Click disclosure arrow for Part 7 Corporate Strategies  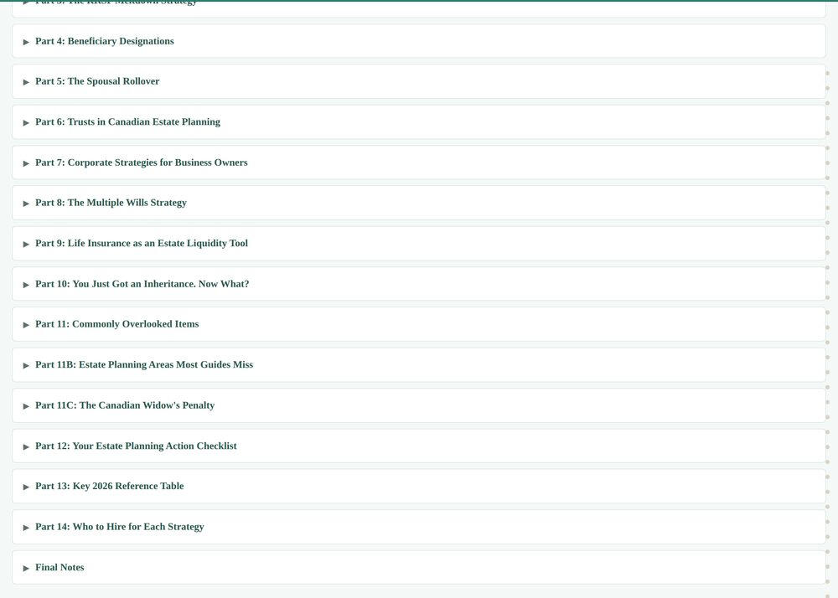point(26,163)
